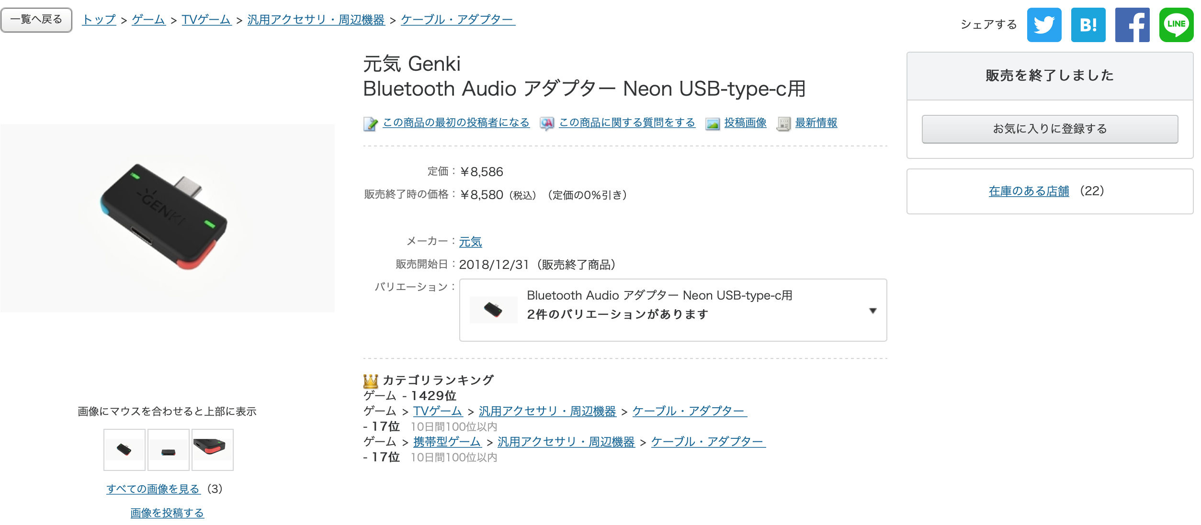Click the posted images picture icon
1201x525 pixels.
point(712,123)
